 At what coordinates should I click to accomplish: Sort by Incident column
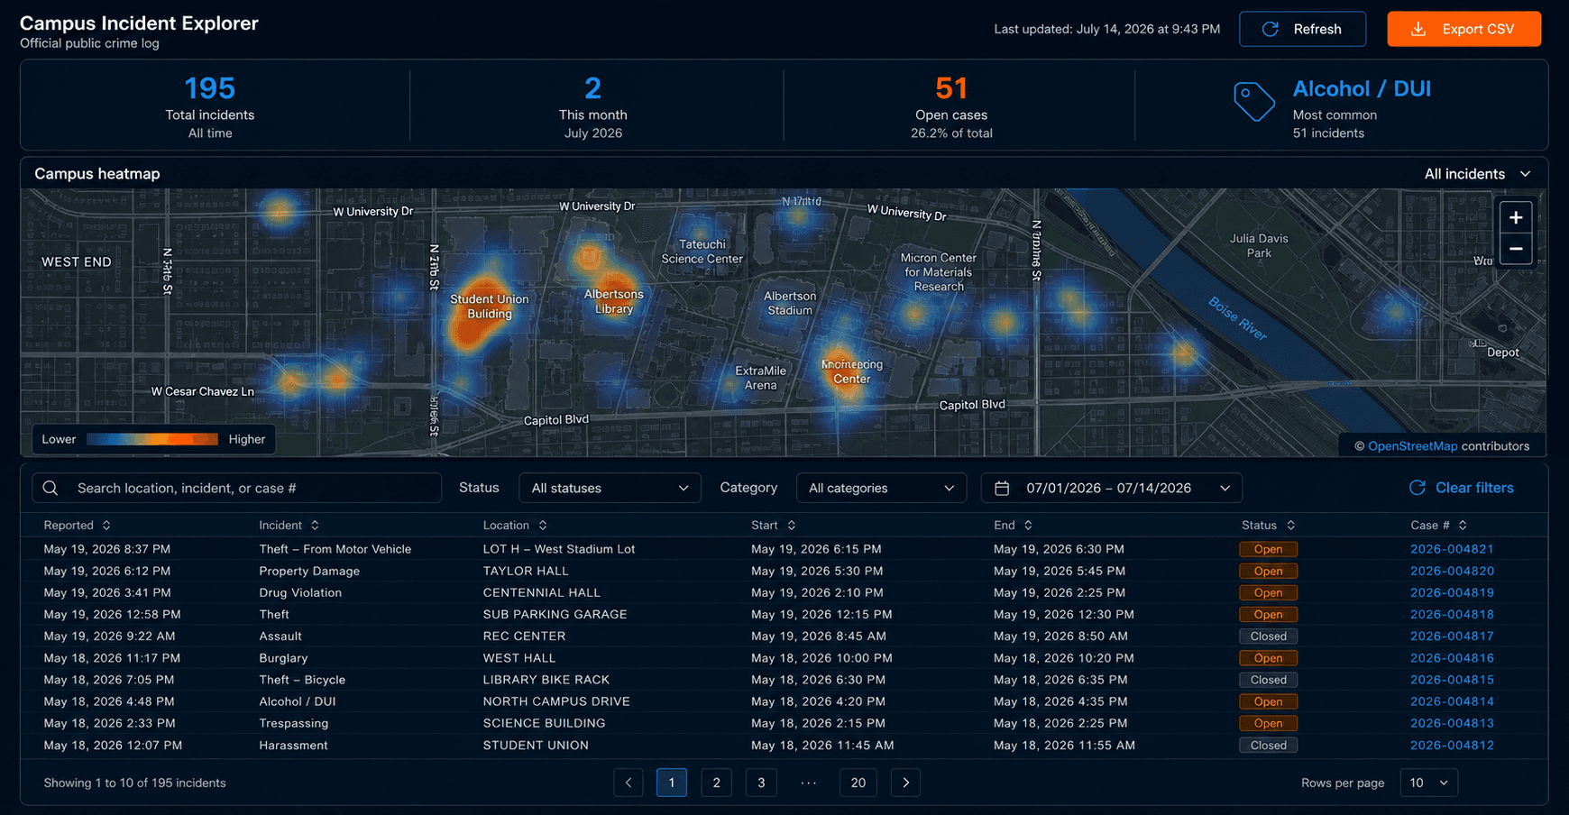coord(289,525)
